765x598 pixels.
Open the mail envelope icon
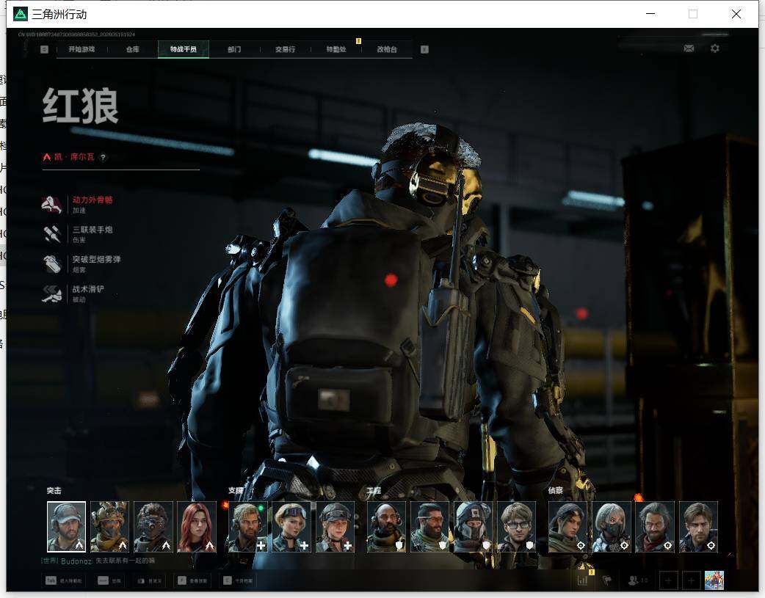pyautogui.click(x=689, y=48)
